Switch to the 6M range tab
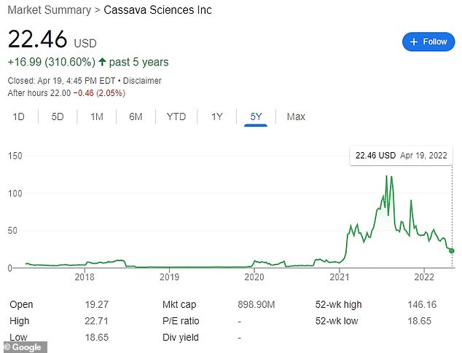Image resolution: width=462 pixels, height=353 pixels. (x=136, y=116)
